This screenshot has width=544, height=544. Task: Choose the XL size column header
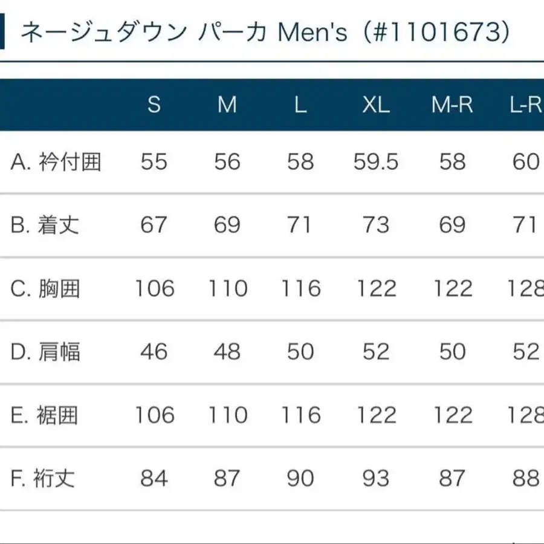[375, 105]
